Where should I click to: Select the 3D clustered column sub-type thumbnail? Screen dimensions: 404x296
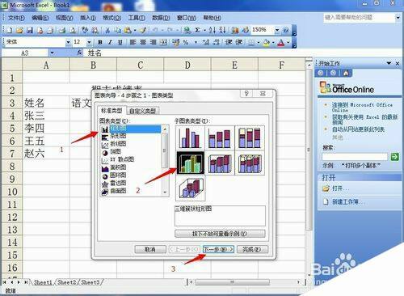tap(190, 163)
